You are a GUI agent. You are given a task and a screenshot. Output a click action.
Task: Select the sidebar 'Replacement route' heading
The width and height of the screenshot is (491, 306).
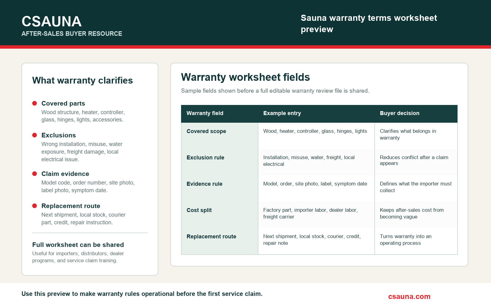pyautogui.click(x=71, y=206)
